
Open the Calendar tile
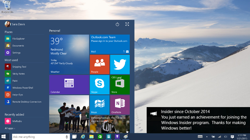click(69, 84)
